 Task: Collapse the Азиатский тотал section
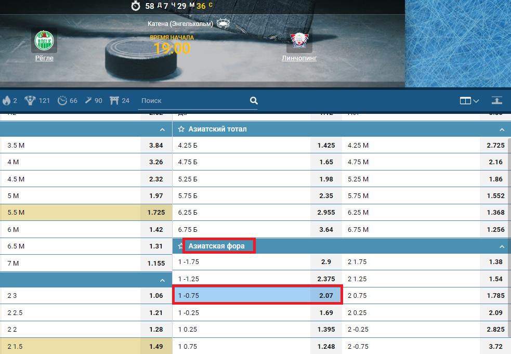(502, 129)
